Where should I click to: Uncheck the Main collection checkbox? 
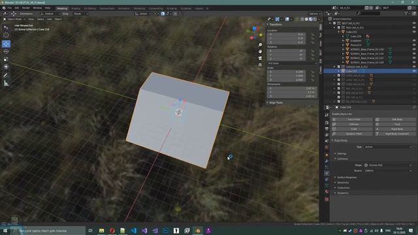339,27
